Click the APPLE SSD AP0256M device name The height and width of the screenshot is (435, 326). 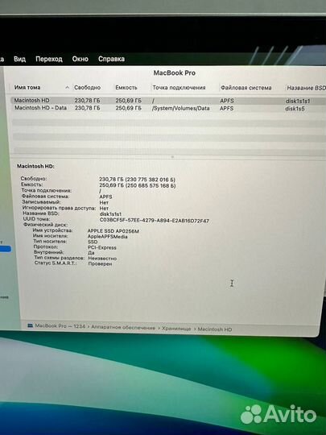113,231
